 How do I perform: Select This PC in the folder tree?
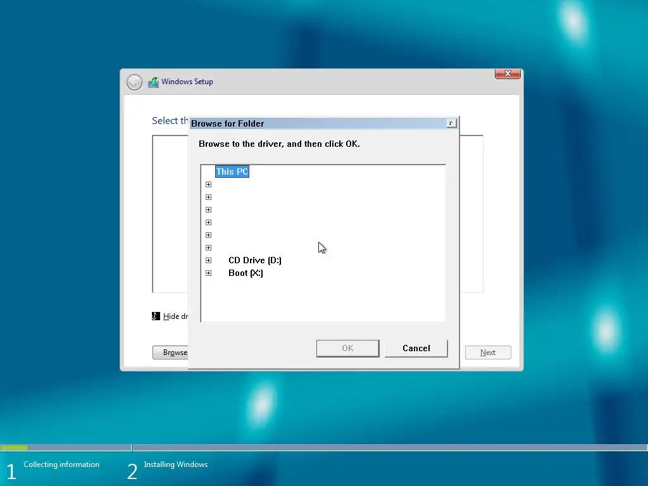(x=232, y=171)
